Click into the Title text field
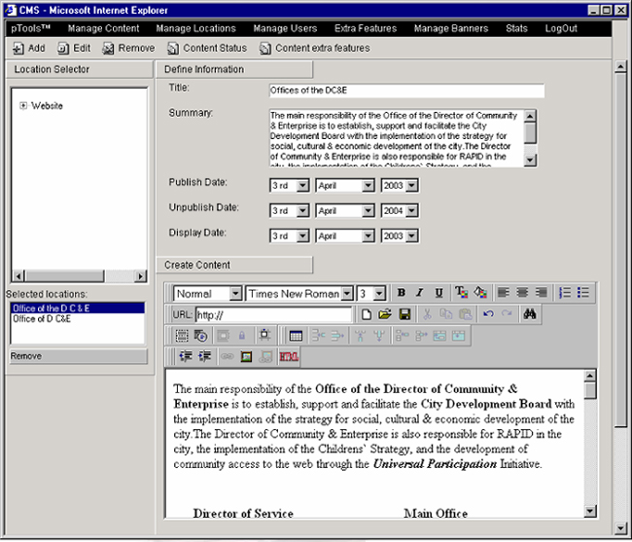 405,90
